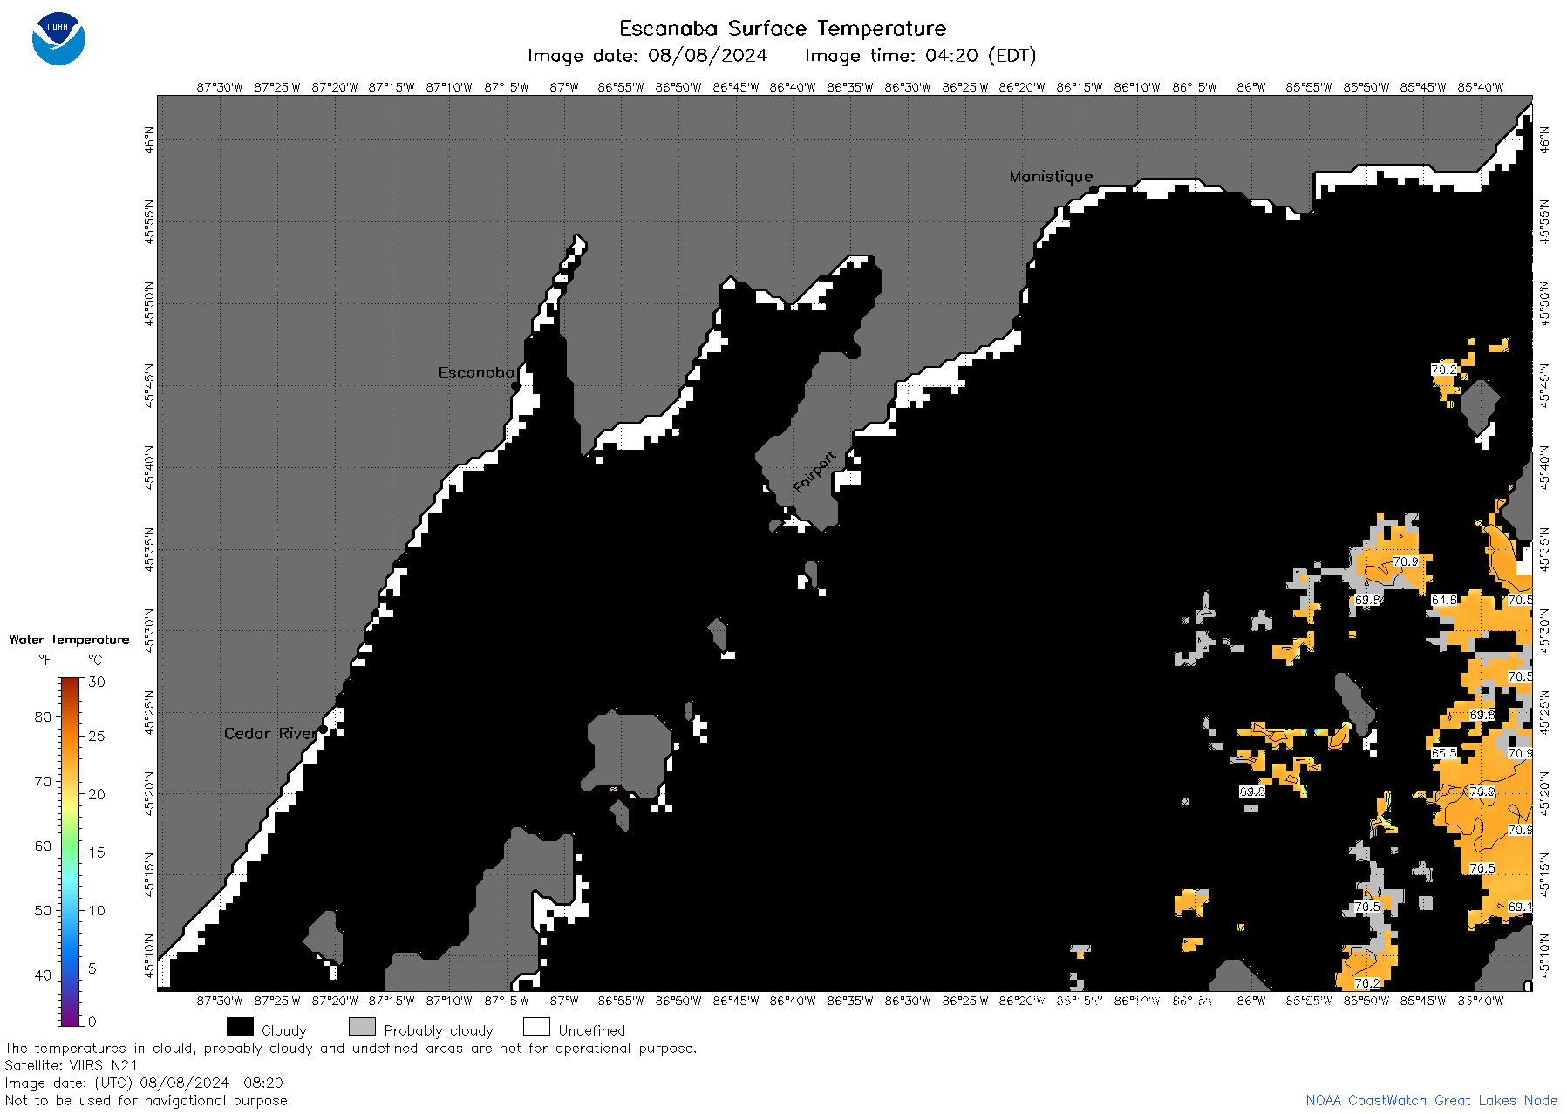Click the Satellite: VIIRS_N21 text
This screenshot has height=1114, width=1567.
pos(71,1065)
